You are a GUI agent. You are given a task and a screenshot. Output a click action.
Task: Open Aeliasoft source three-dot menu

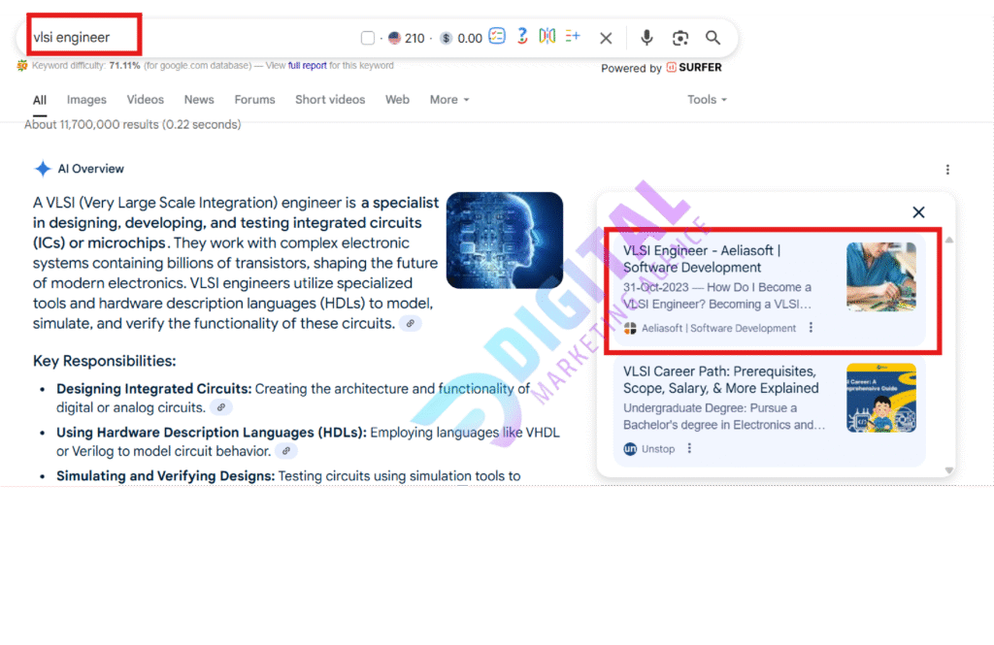812,328
